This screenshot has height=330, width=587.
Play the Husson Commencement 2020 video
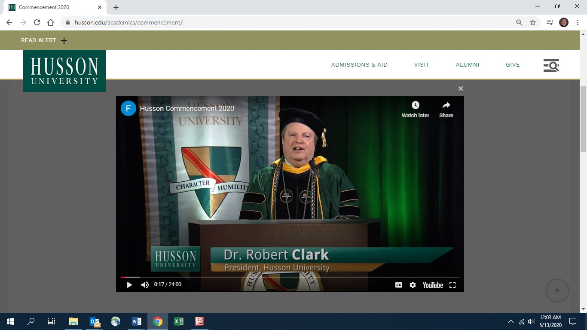tap(129, 285)
